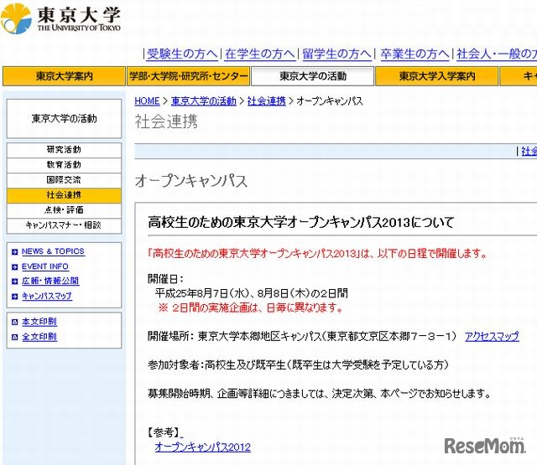Select the 東京大学入学案内 navigation tab
Screen dimensions: 537x465
click(436, 76)
